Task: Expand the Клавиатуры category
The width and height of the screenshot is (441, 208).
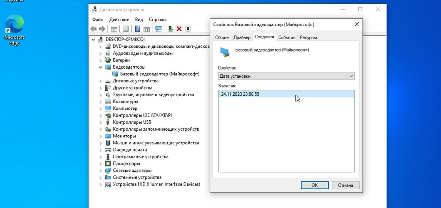Action: pyautogui.click(x=100, y=102)
